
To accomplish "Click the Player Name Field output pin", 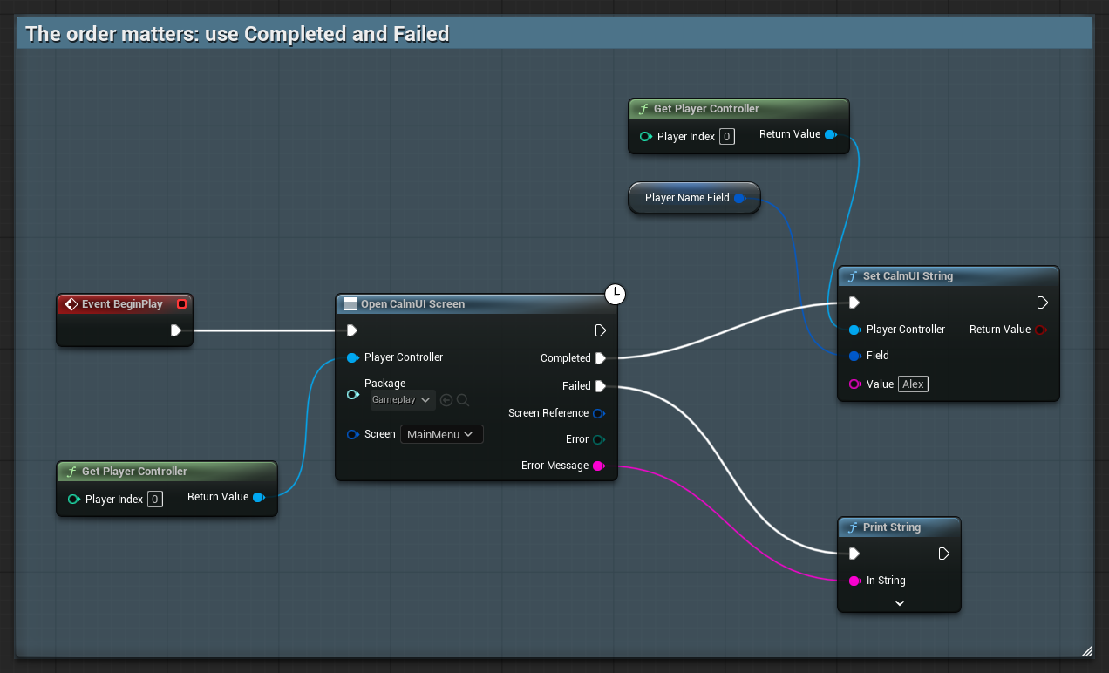I will pos(740,198).
